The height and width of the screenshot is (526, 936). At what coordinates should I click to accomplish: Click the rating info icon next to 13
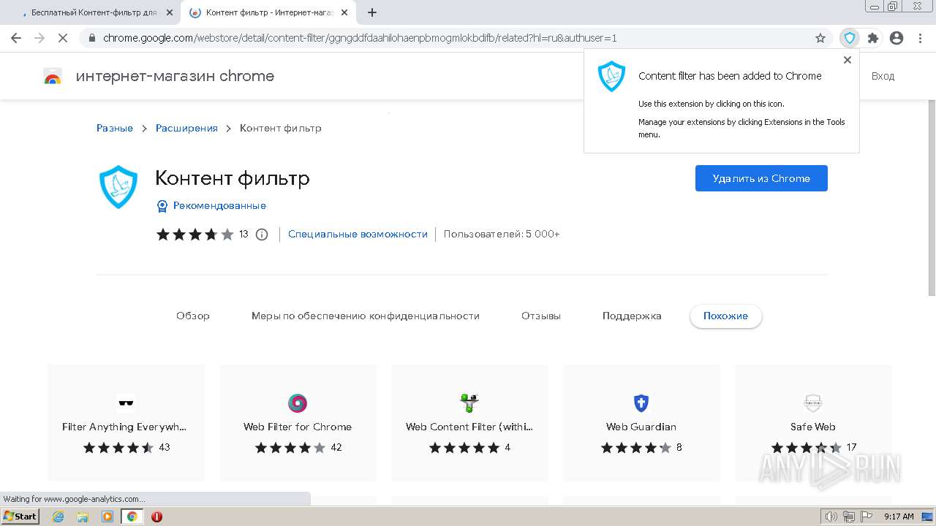pos(262,235)
